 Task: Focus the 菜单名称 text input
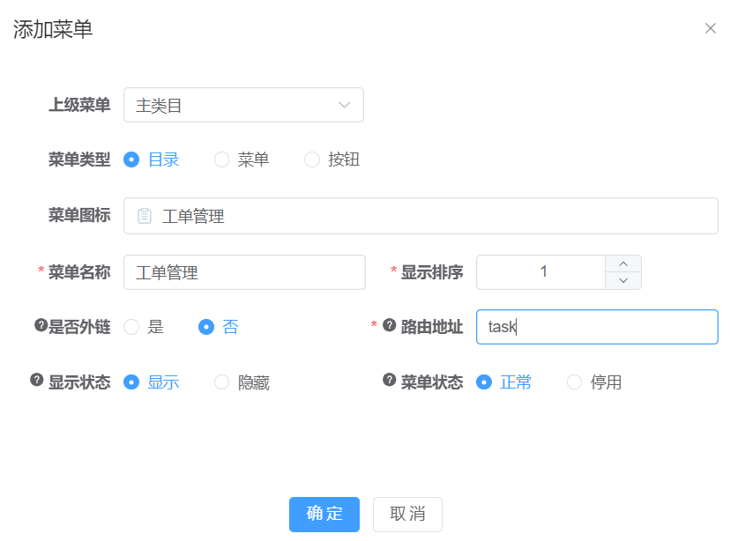[x=244, y=272]
